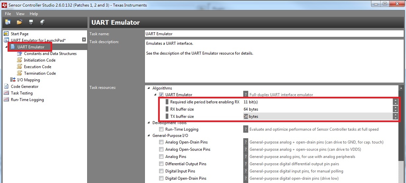Open the Help menu
The width and height of the screenshot is (406, 183).
click(34, 14)
